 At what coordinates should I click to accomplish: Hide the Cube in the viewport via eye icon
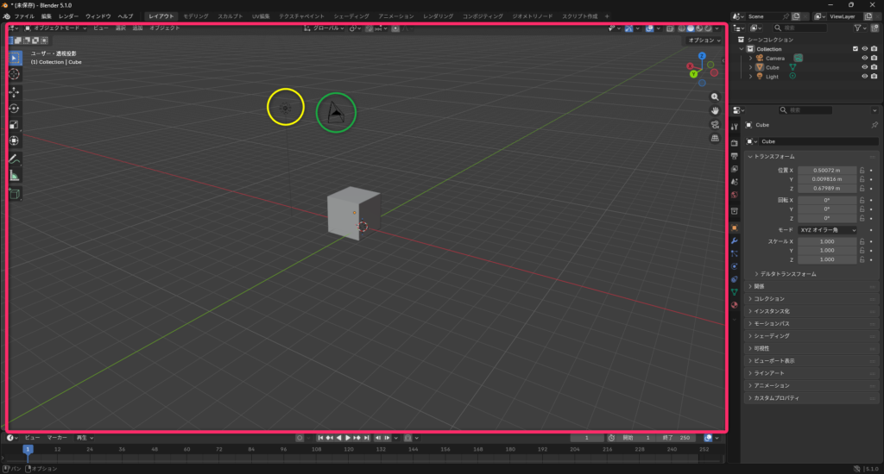coord(864,67)
